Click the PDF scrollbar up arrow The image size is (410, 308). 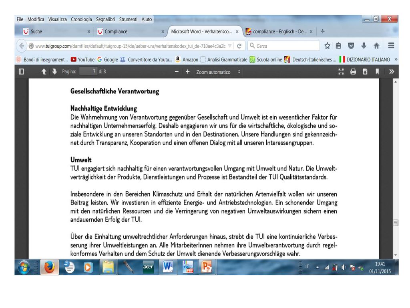coord(396,82)
